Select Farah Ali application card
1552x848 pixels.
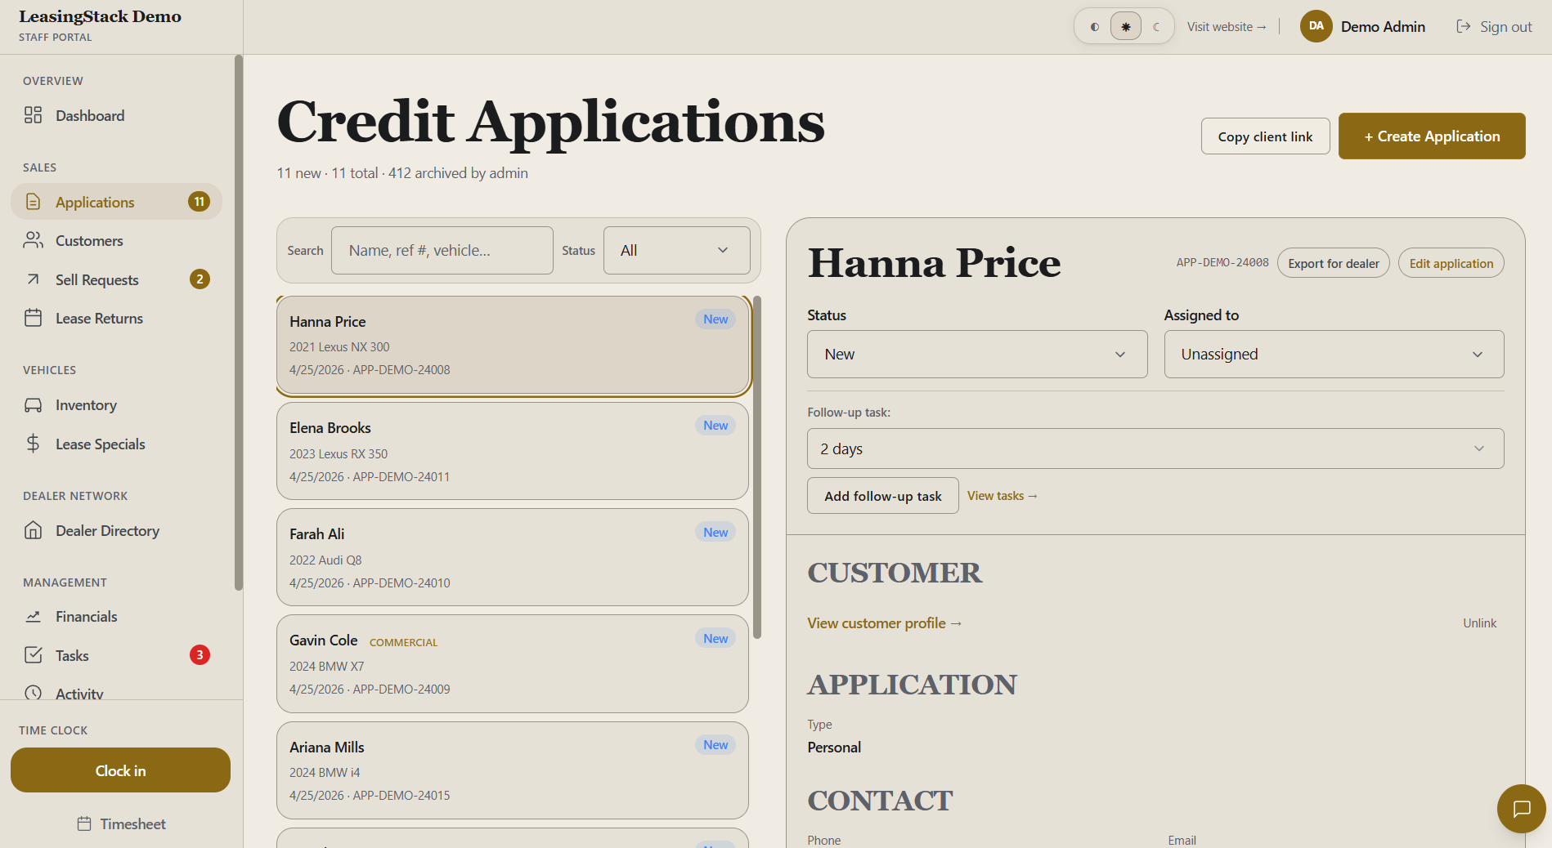point(513,557)
